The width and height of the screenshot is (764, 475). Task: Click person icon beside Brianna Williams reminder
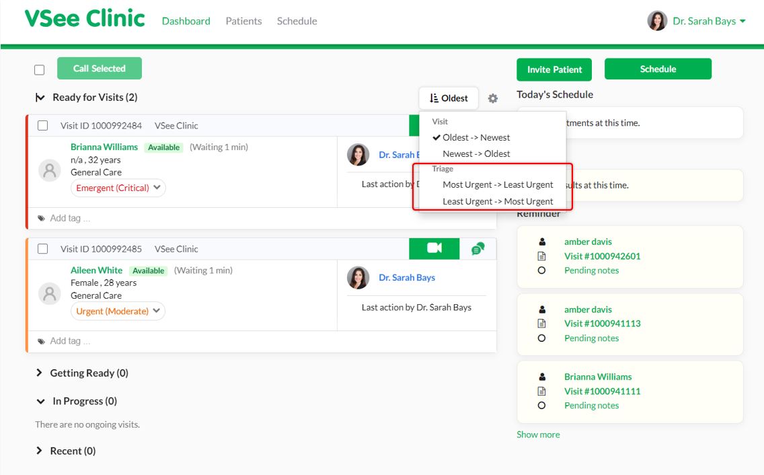[542, 377]
